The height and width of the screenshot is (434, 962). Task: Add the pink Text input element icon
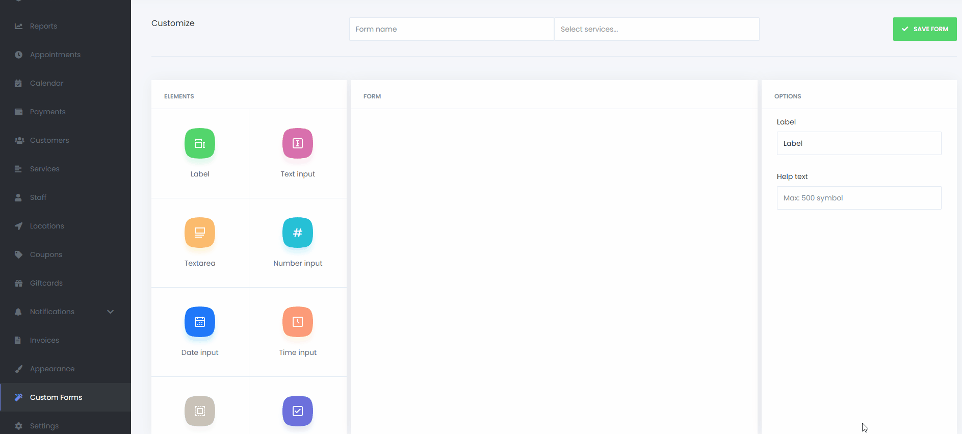[x=298, y=143]
